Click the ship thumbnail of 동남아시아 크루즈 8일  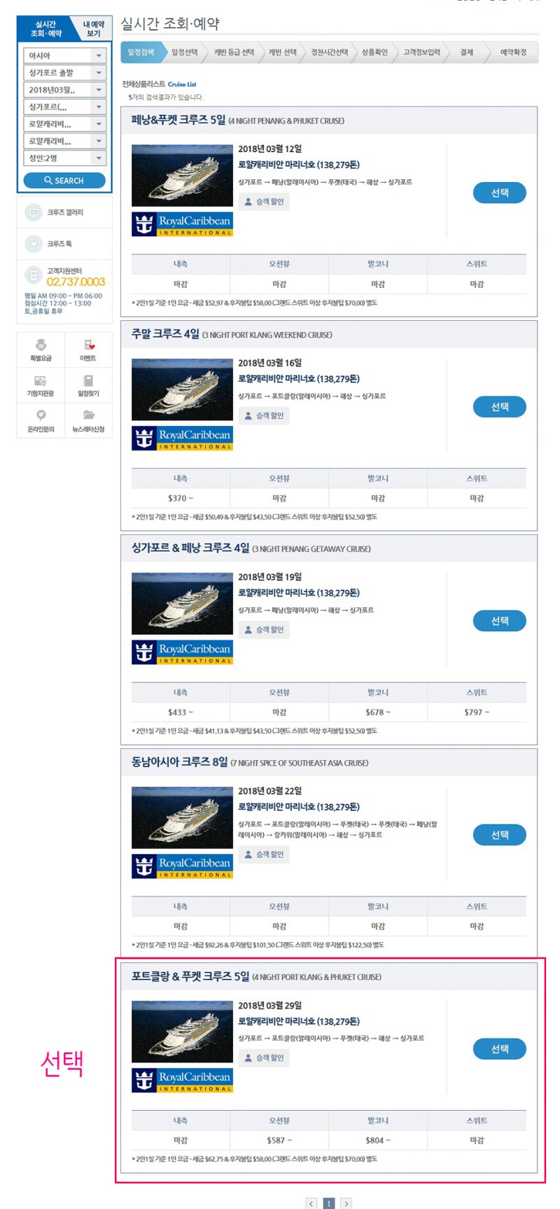pyautogui.click(x=182, y=817)
